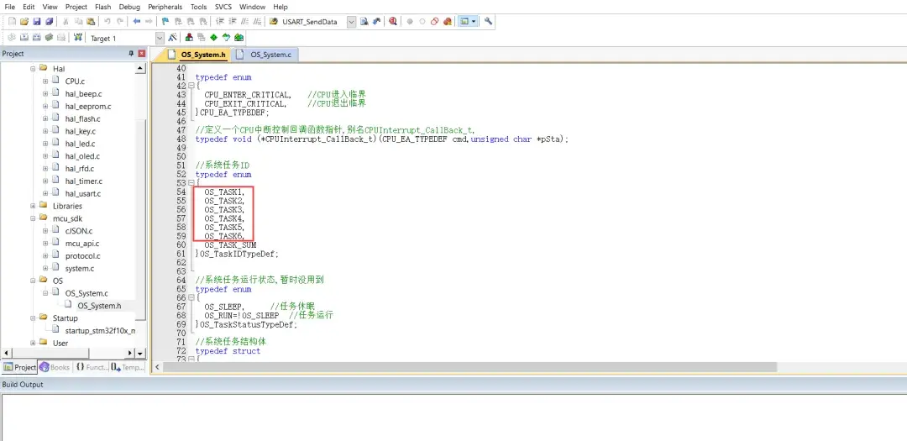Screen dimensions: 907x441
Task: Select hal_usart.c in project tree
Action: tap(82, 194)
